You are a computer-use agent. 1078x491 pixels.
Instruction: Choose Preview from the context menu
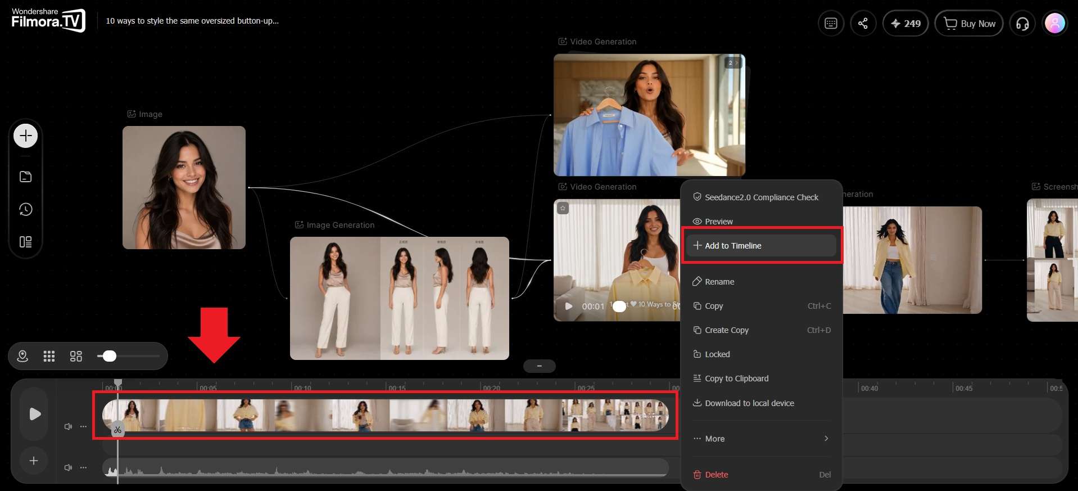(x=761, y=222)
